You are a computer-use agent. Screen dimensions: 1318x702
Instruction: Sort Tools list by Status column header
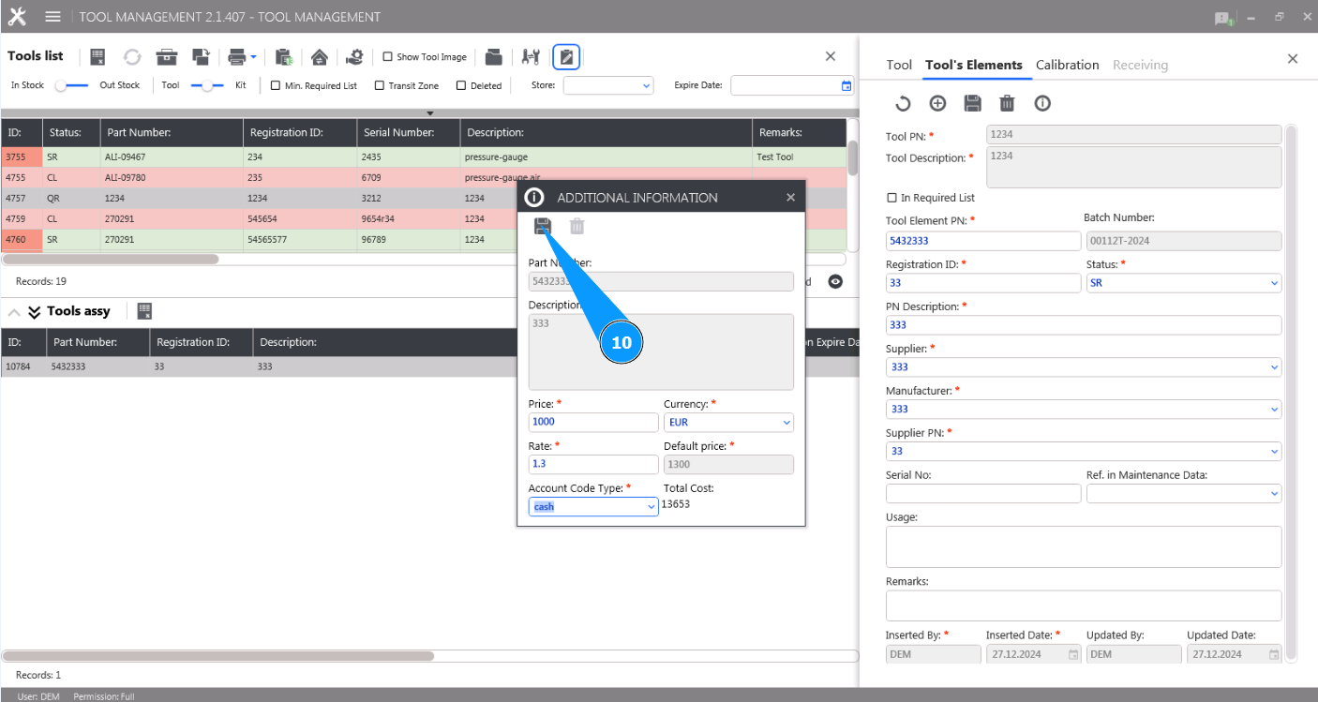click(x=70, y=132)
